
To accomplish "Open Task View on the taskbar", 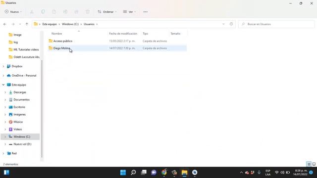I will click(144, 173).
